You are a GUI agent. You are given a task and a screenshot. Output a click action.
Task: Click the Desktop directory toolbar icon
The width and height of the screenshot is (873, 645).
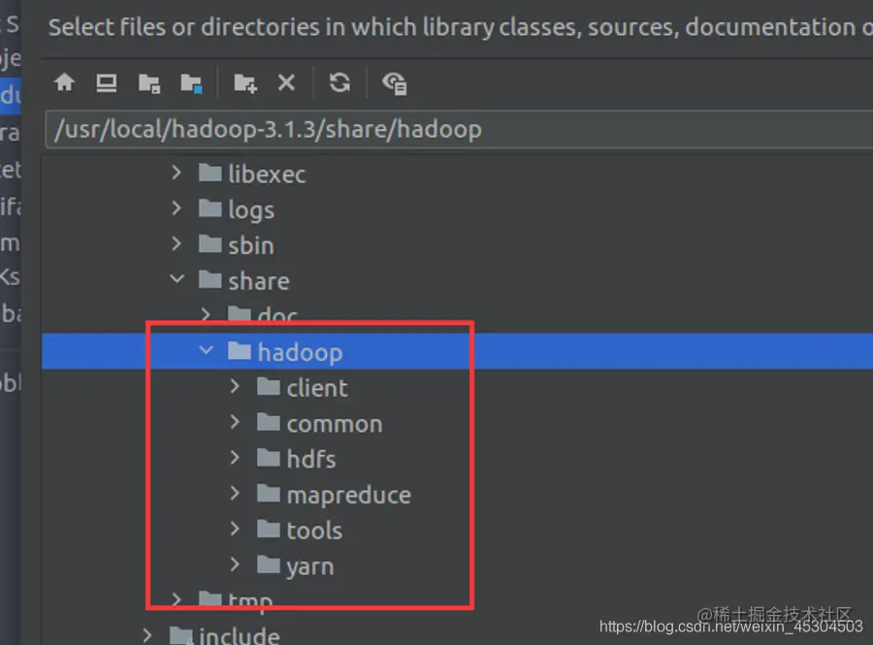(x=107, y=82)
